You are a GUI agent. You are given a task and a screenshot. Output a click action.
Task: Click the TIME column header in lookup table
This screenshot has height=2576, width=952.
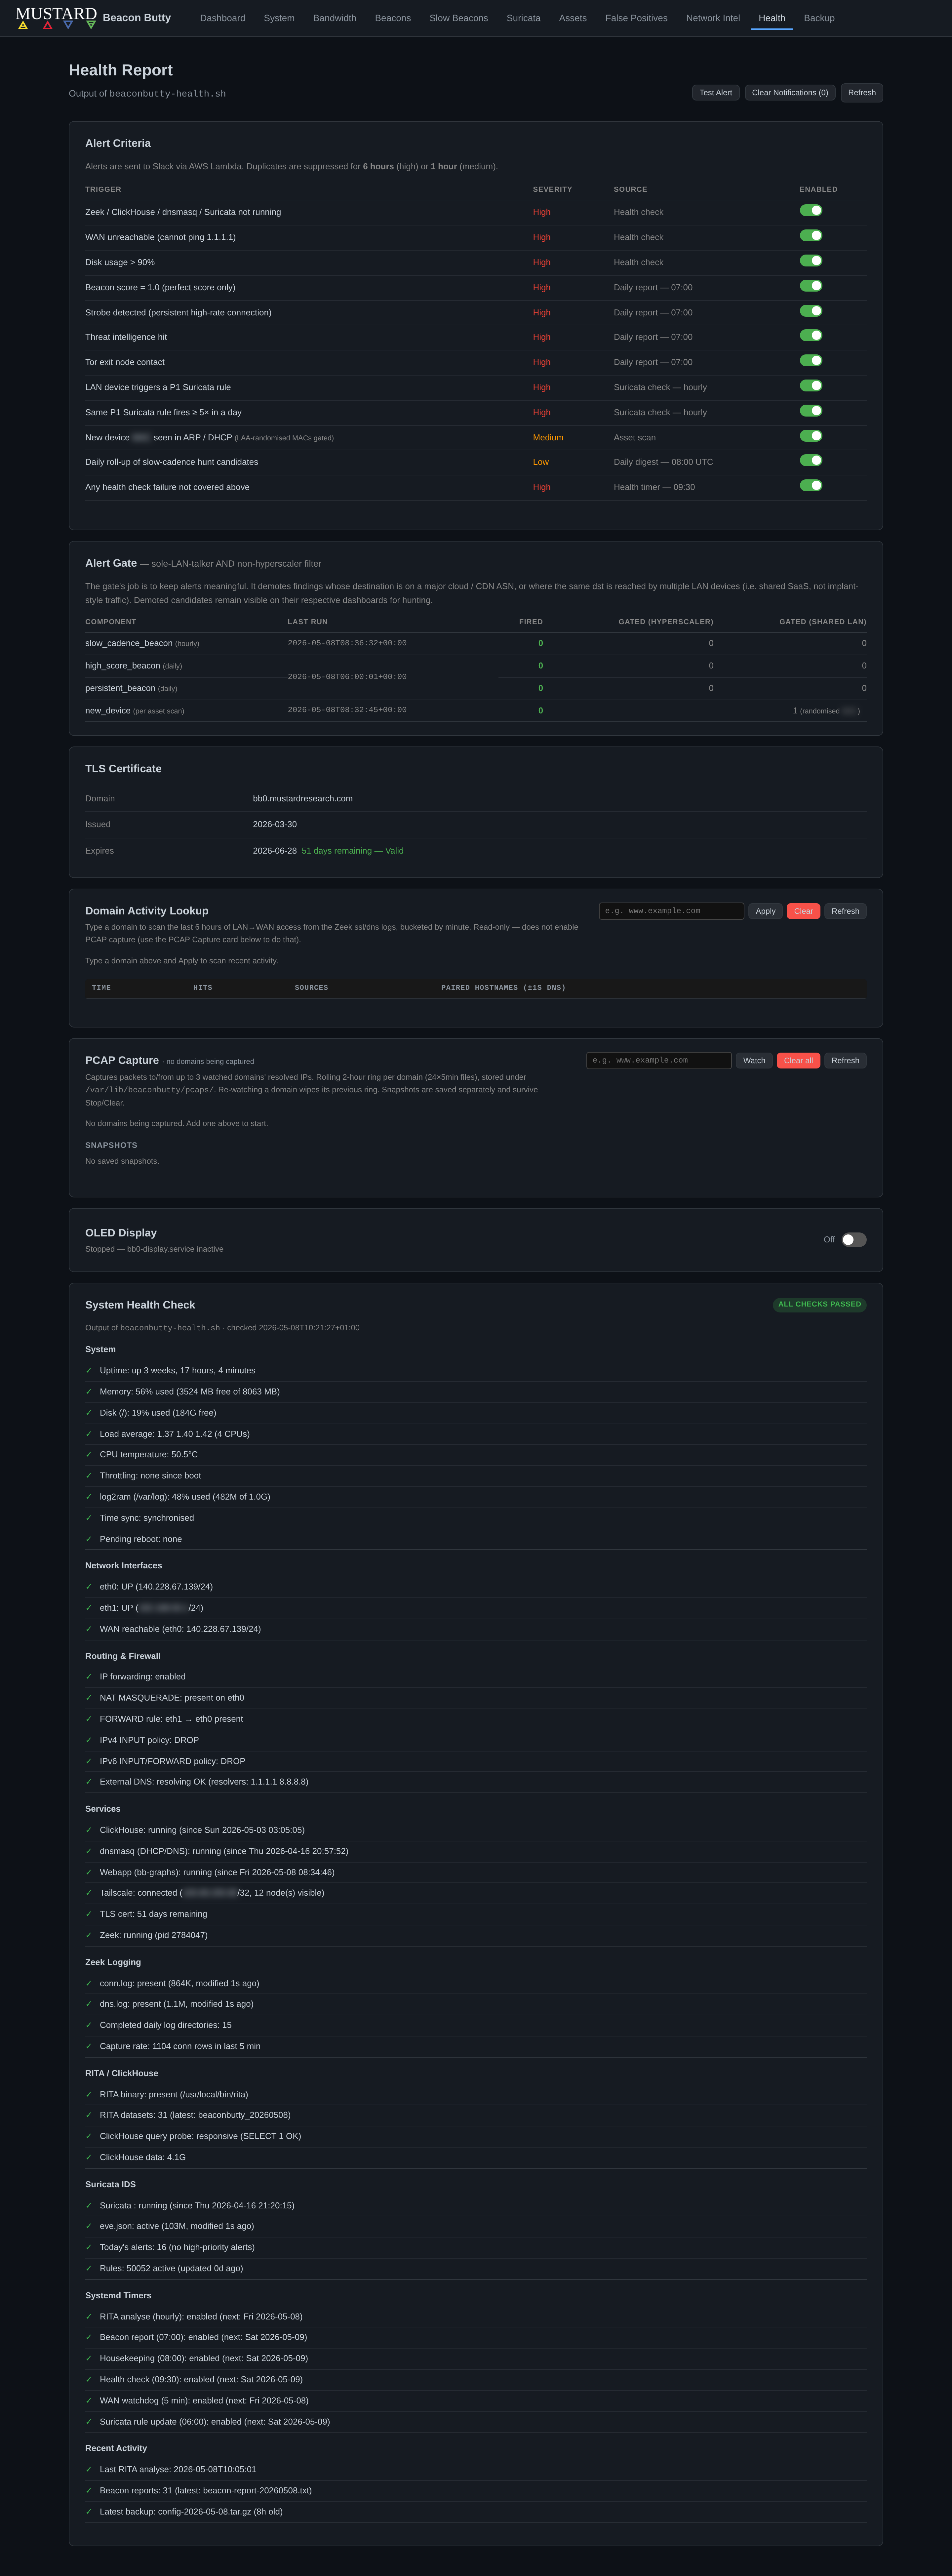[x=101, y=988]
